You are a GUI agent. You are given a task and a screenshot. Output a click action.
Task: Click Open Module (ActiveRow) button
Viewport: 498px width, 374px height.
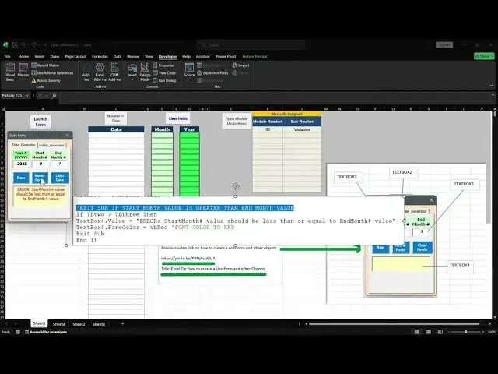pos(237,121)
